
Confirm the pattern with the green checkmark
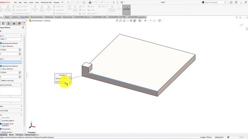pos(241,25)
